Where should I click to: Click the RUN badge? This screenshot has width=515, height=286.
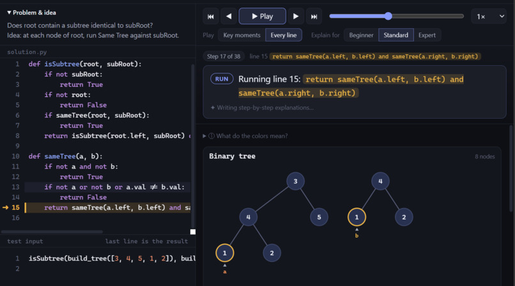click(222, 79)
